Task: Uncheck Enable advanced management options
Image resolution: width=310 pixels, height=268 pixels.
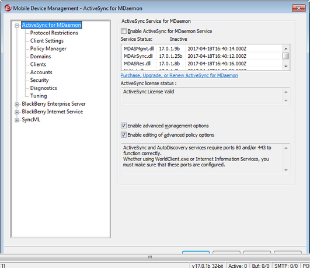Action: tap(124, 126)
